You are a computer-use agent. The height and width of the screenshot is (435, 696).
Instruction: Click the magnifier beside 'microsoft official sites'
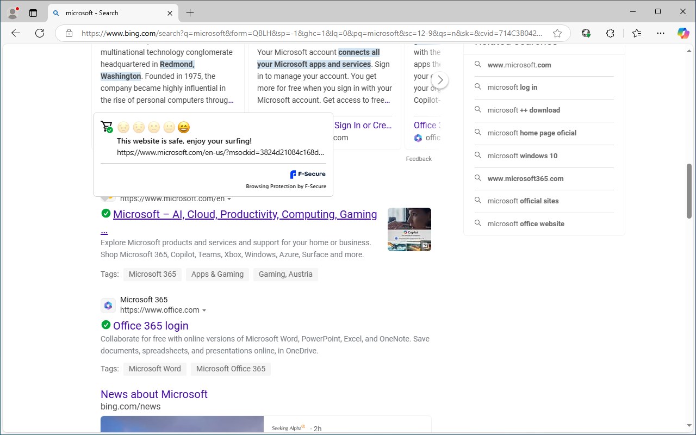478,201
